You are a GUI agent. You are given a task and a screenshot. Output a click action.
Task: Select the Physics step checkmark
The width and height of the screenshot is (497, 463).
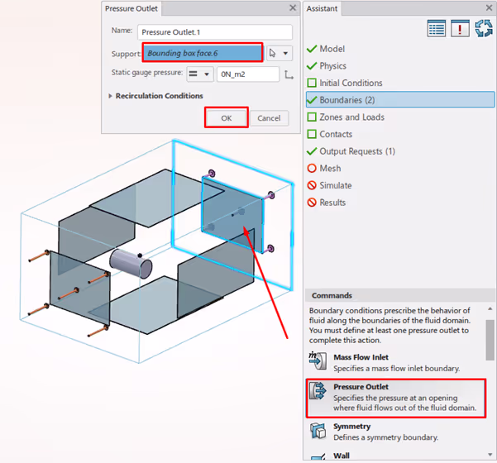click(x=312, y=66)
